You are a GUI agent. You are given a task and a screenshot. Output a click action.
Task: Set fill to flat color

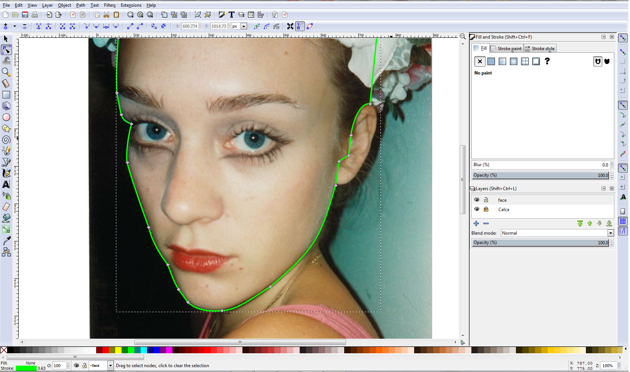coord(491,61)
